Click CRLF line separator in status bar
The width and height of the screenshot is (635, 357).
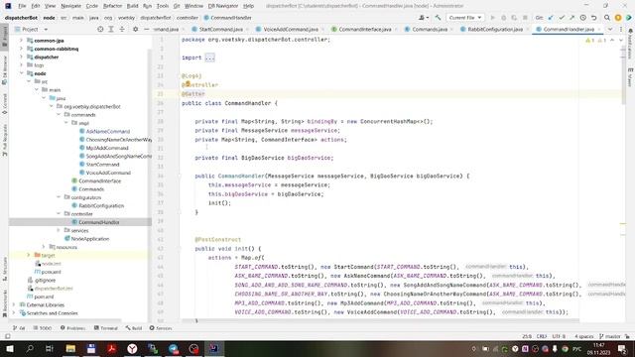click(x=542, y=336)
